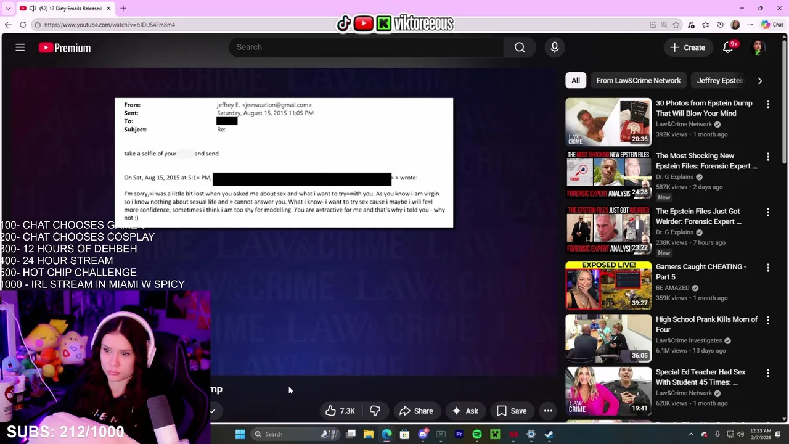Image resolution: width=789 pixels, height=444 pixels.
Task: Click the YouTube search magnifier button
Action: (x=520, y=47)
